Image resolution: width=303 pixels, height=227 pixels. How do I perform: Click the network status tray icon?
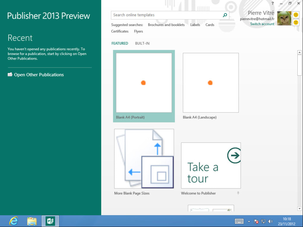click(263, 221)
